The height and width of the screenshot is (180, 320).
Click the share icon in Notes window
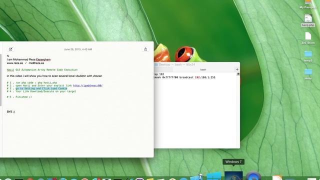[145, 49]
